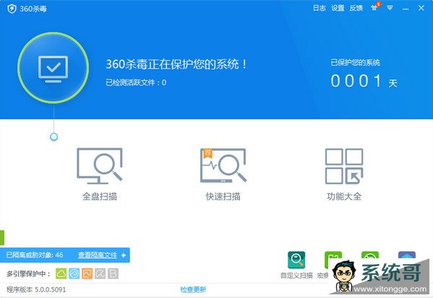Click the 查看隔离文件 link
433x298 pixels.
97,255
